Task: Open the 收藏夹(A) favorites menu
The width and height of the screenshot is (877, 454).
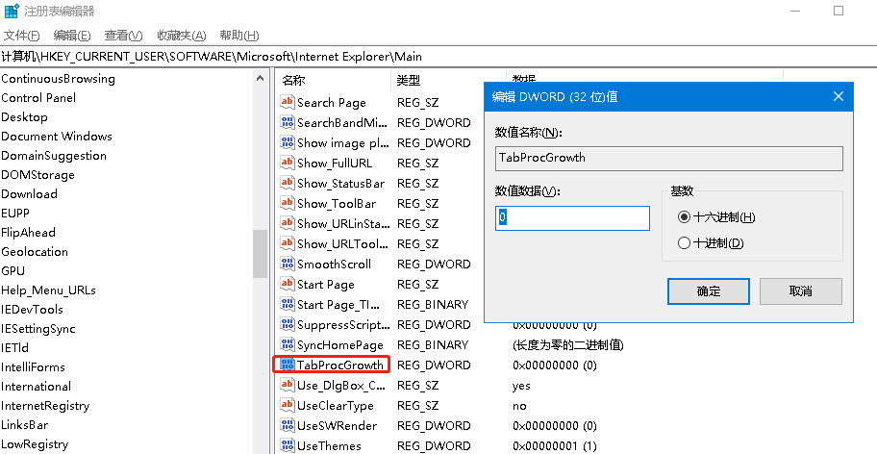Action: (181, 36)
